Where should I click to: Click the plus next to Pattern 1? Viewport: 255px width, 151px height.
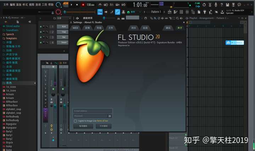click(164, 12)
